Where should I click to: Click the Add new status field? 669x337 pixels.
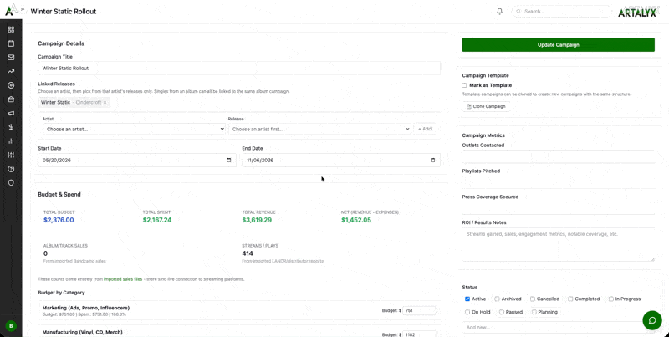[558, 328]
